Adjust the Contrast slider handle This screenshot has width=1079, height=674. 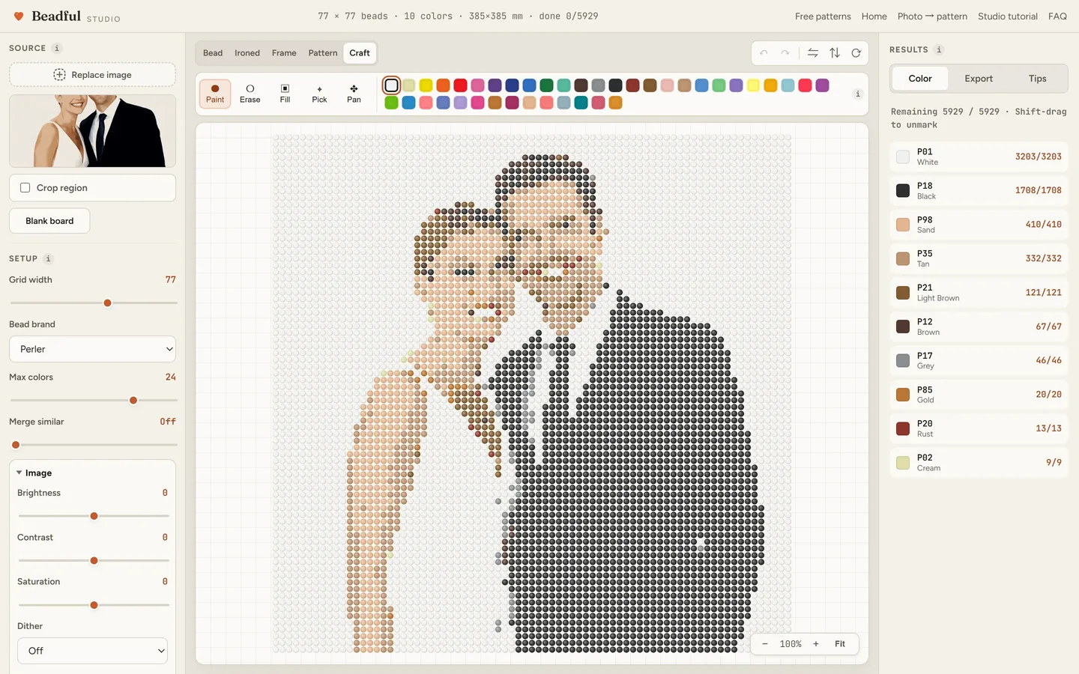94,561
